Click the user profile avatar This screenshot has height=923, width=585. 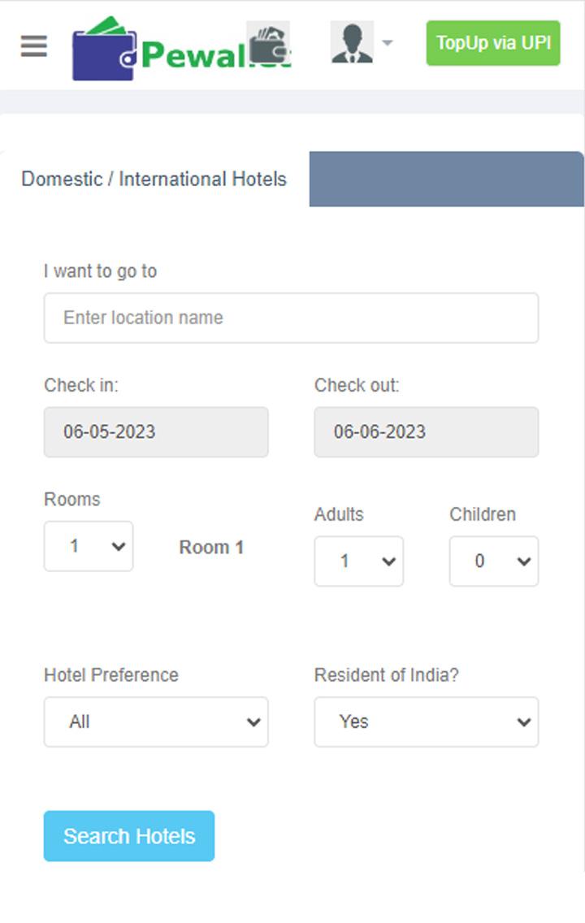point(352,43)
